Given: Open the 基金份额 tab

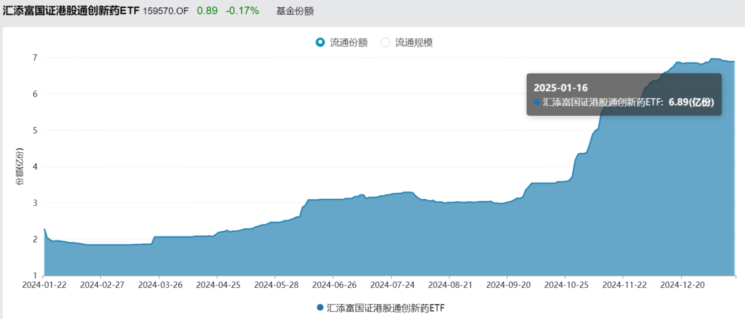Looking at the screenshot, I should [x=295, y=11].
